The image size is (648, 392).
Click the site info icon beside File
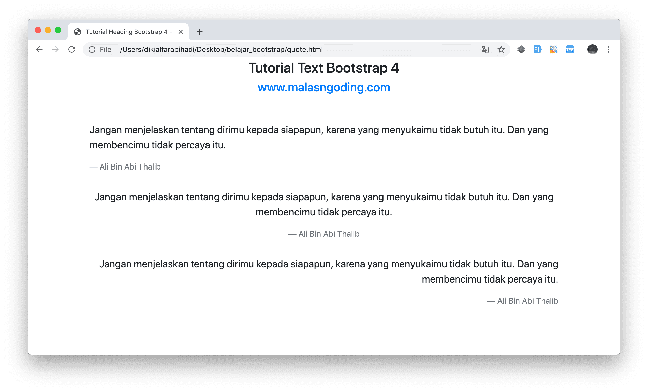pos(92,49)
